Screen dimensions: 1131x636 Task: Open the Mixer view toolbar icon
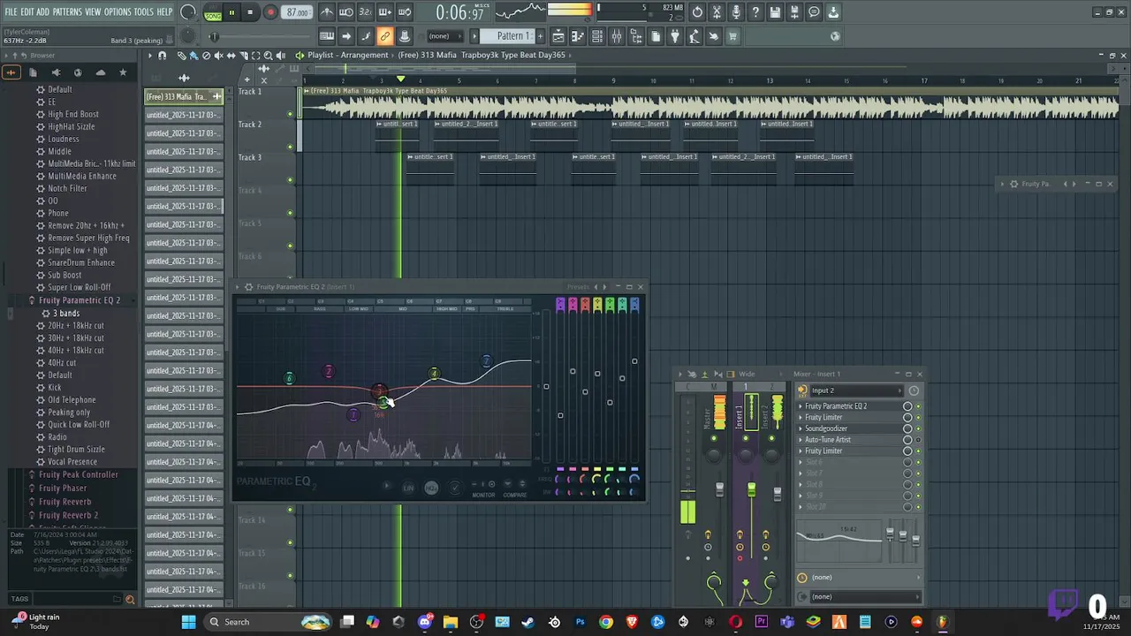617,36
